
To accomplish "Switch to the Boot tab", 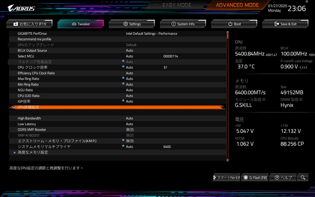I will point(234,24).
